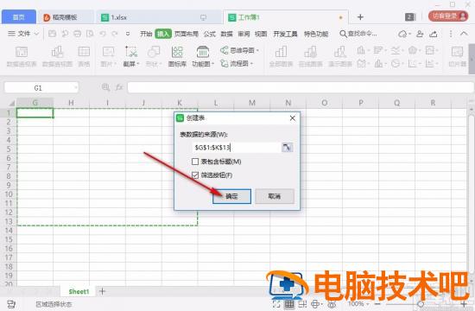Select the 插入 ribbon tab
This screenshot has width=475, height=311.
(163, 34)
